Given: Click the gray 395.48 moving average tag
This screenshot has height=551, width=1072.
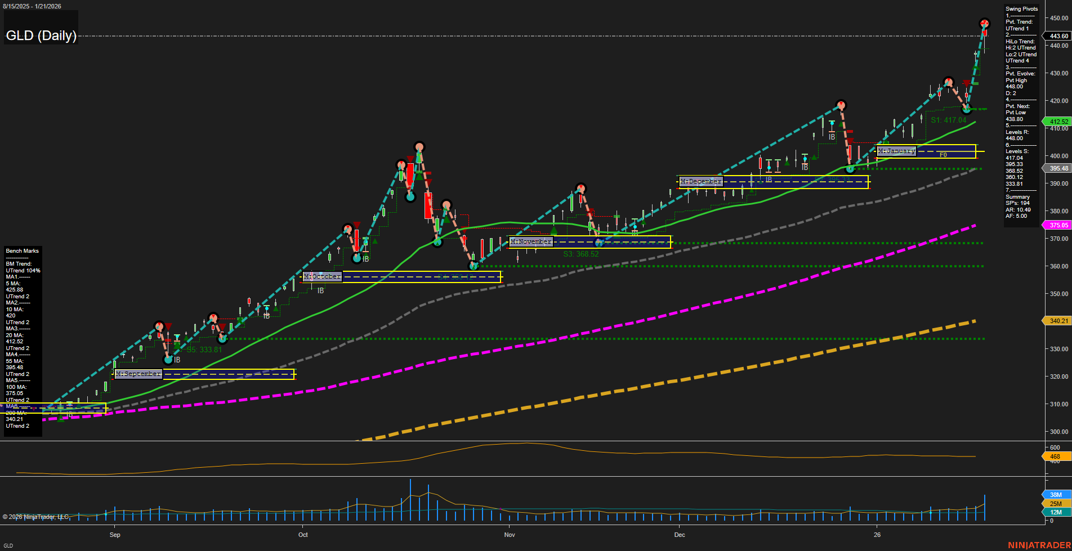Looking at the screenshot, I should [x=1057, y=168].
